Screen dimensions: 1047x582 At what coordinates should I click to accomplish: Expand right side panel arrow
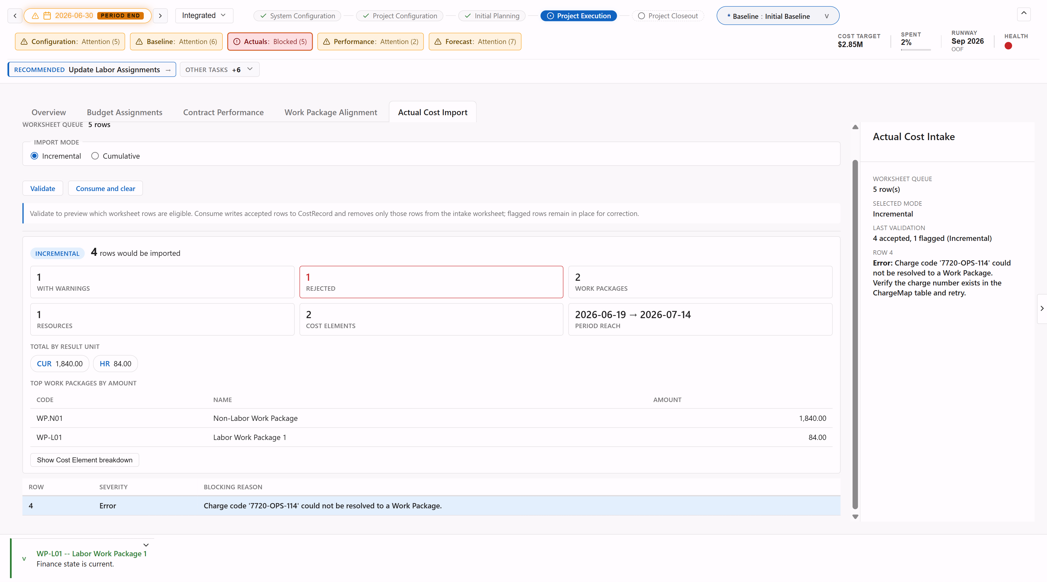point(1042,308)
